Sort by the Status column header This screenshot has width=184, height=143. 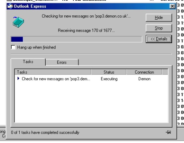click(109, 72)
